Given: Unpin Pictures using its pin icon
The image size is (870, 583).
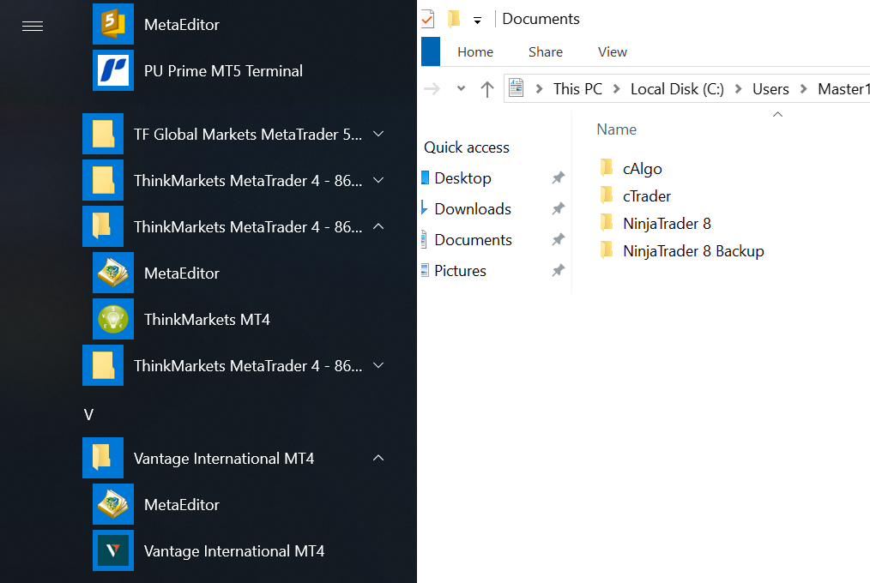Looking at the screenshot, I should point(559,271).
